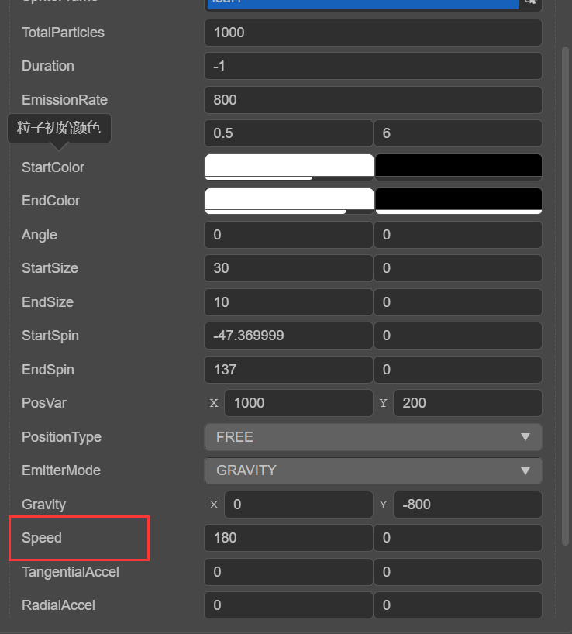Click the EndSize field showing 10

(x=288, y=302)
